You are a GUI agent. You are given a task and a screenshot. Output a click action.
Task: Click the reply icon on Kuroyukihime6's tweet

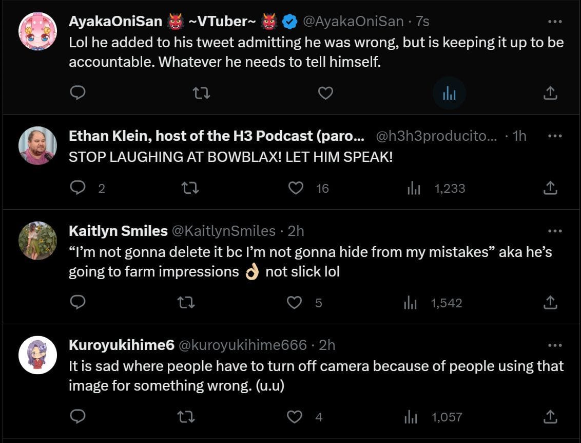tap(78, 417)
